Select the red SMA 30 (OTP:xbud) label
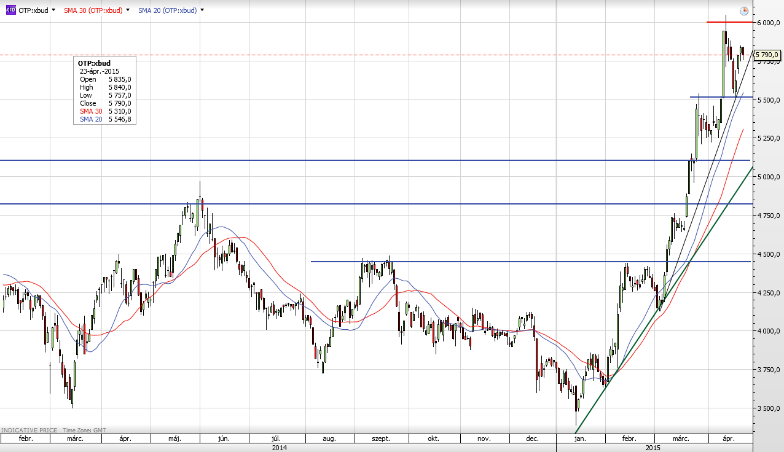Viewport: 784px width, 452px height. [x=93, y=10]
